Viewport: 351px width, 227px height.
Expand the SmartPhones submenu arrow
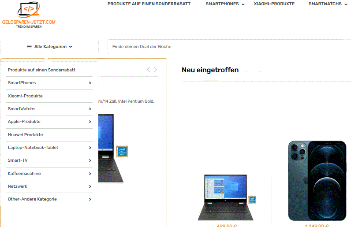pyautogui.click(x=90, y=83)
